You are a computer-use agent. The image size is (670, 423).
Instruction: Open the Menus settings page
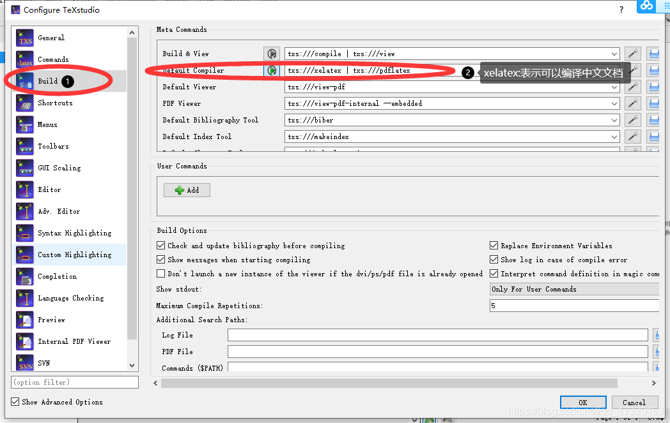tap(70, 124)
